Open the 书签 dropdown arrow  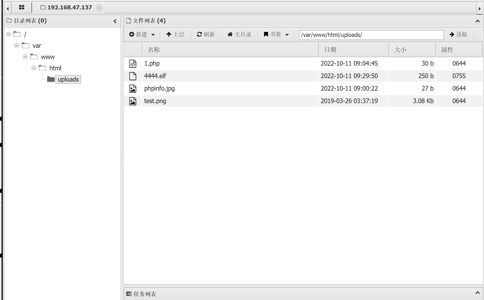287,34
